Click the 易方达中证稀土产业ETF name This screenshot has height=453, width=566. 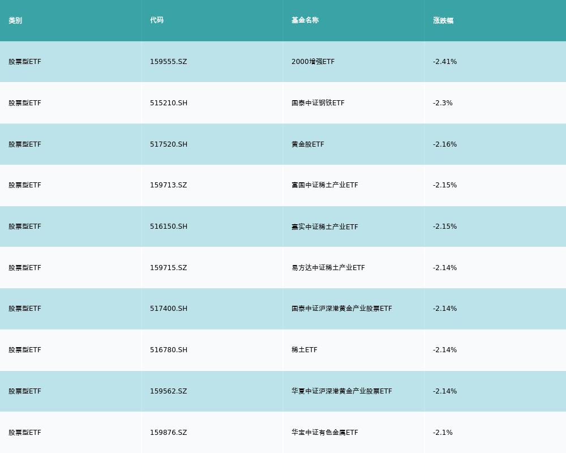[328, 268]
